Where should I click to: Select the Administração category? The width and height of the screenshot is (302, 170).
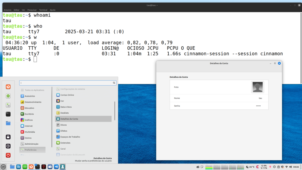[31, 144]
